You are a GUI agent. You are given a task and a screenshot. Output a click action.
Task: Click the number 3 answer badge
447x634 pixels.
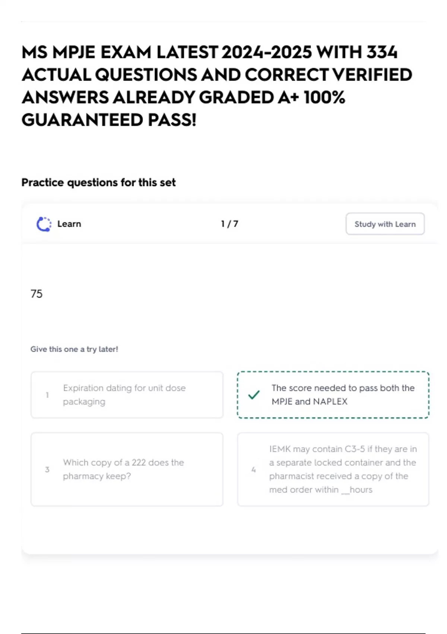point(47,470)
